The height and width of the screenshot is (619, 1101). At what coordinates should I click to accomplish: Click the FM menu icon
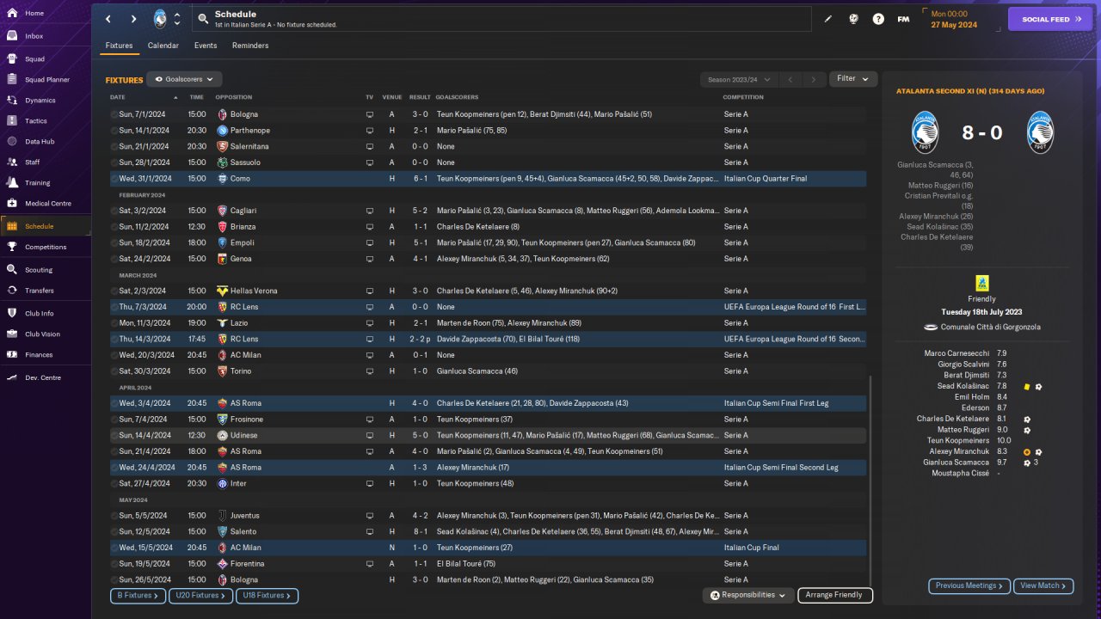903,19
